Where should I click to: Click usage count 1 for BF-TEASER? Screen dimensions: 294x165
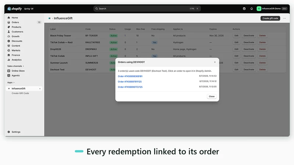(125, 36)
